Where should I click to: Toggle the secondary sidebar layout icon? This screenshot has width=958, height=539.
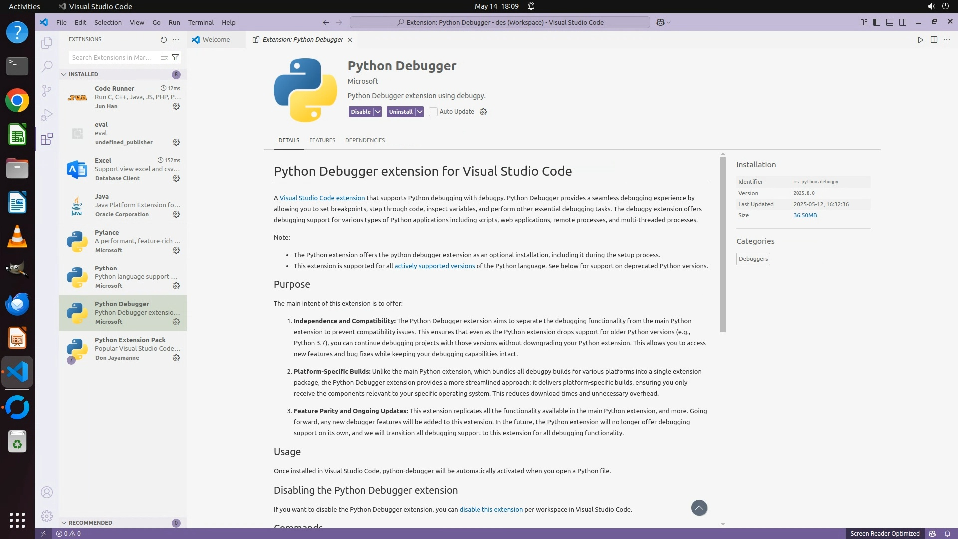click(x=903, y=22)
